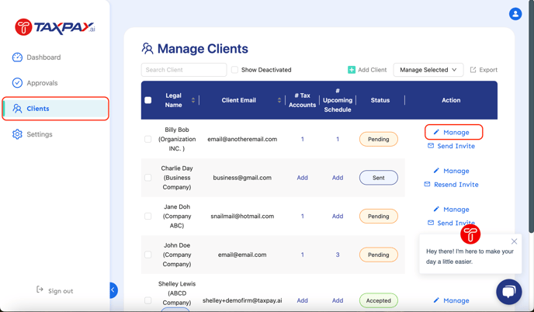Viewport: 534px width, 312px height.
Task: Select Jane Doh's row checkbox
Action: click(147, 216)
